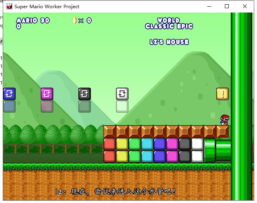Click the coin icon in HUD
Viewport: 257px width, 203px height.
pyautogui.click(x=74, y=20)
